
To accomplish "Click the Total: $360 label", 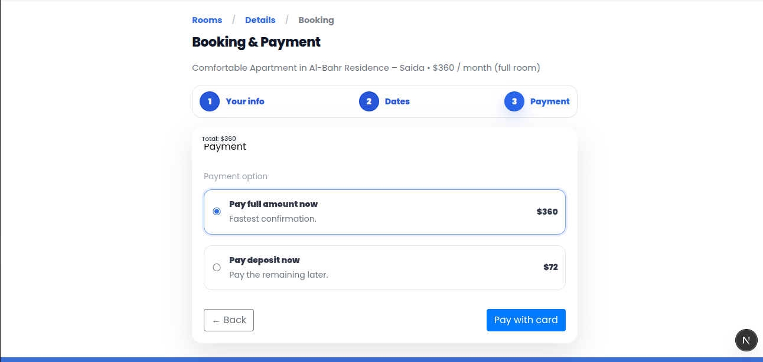I will coord(219,139).
